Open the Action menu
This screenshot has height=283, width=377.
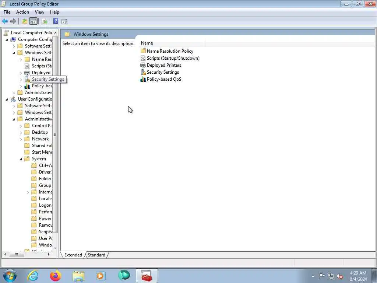click(x=22, y=12)
